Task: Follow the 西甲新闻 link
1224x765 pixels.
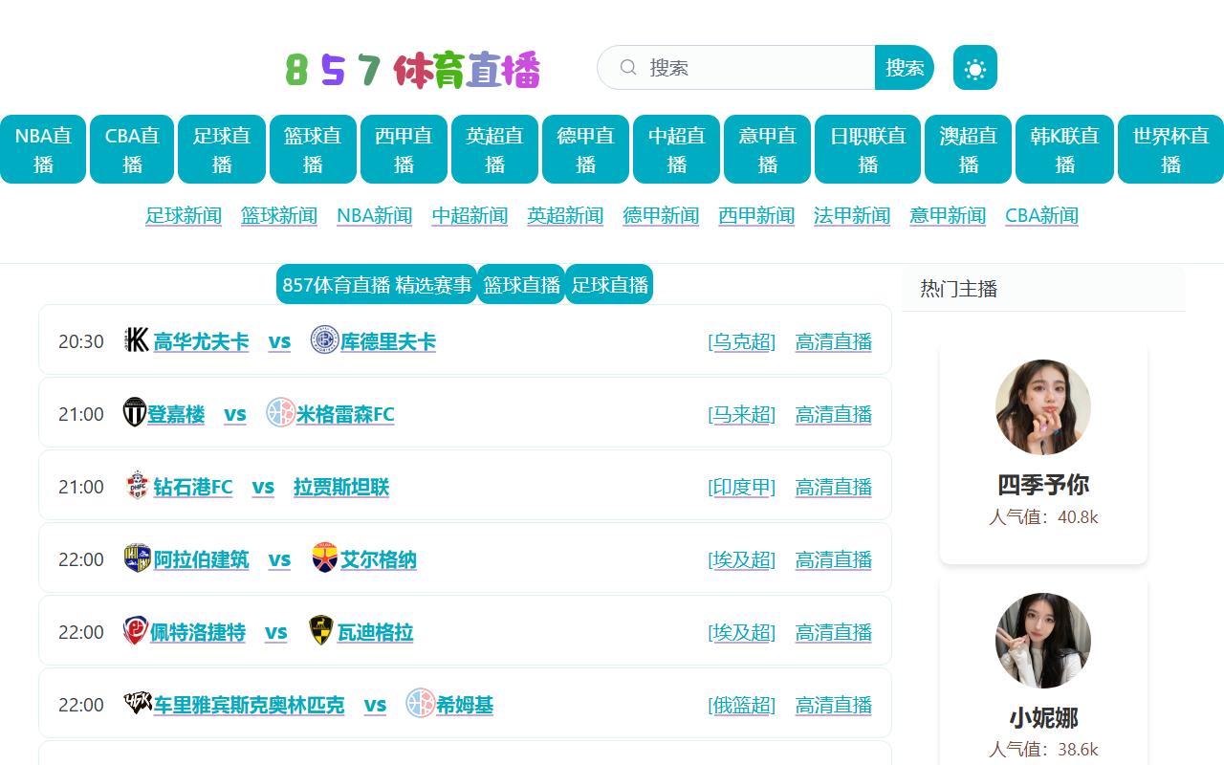Action: (756, 215)
